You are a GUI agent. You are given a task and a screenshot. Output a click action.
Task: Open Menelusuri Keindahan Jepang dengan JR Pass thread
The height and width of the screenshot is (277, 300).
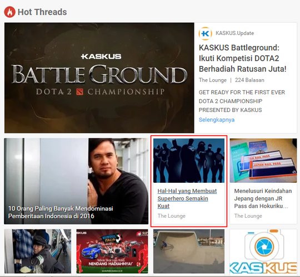pyautogui.click(x=263, y=198)
